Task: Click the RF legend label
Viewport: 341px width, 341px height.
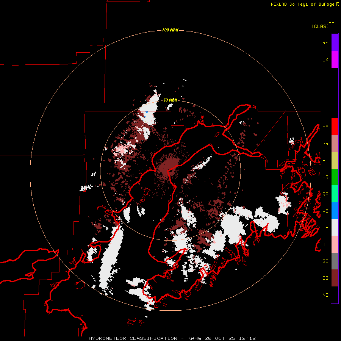Action: [325, 42]
